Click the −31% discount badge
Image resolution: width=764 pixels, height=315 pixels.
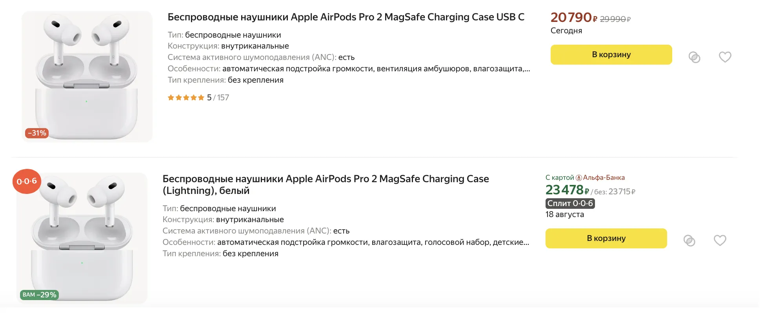[x=37, y=133]
